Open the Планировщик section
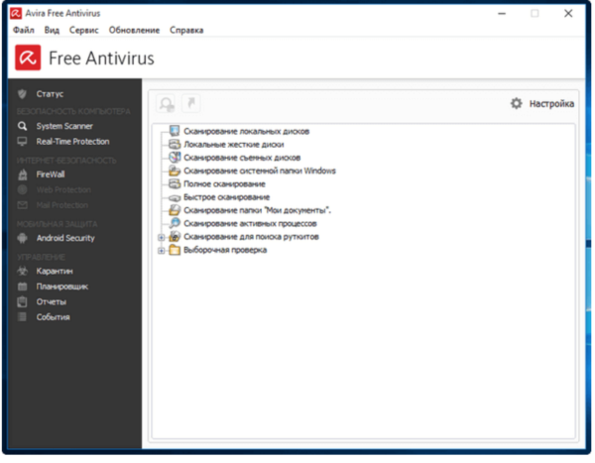The image size is (595, 463). click(x=62, y=287)
